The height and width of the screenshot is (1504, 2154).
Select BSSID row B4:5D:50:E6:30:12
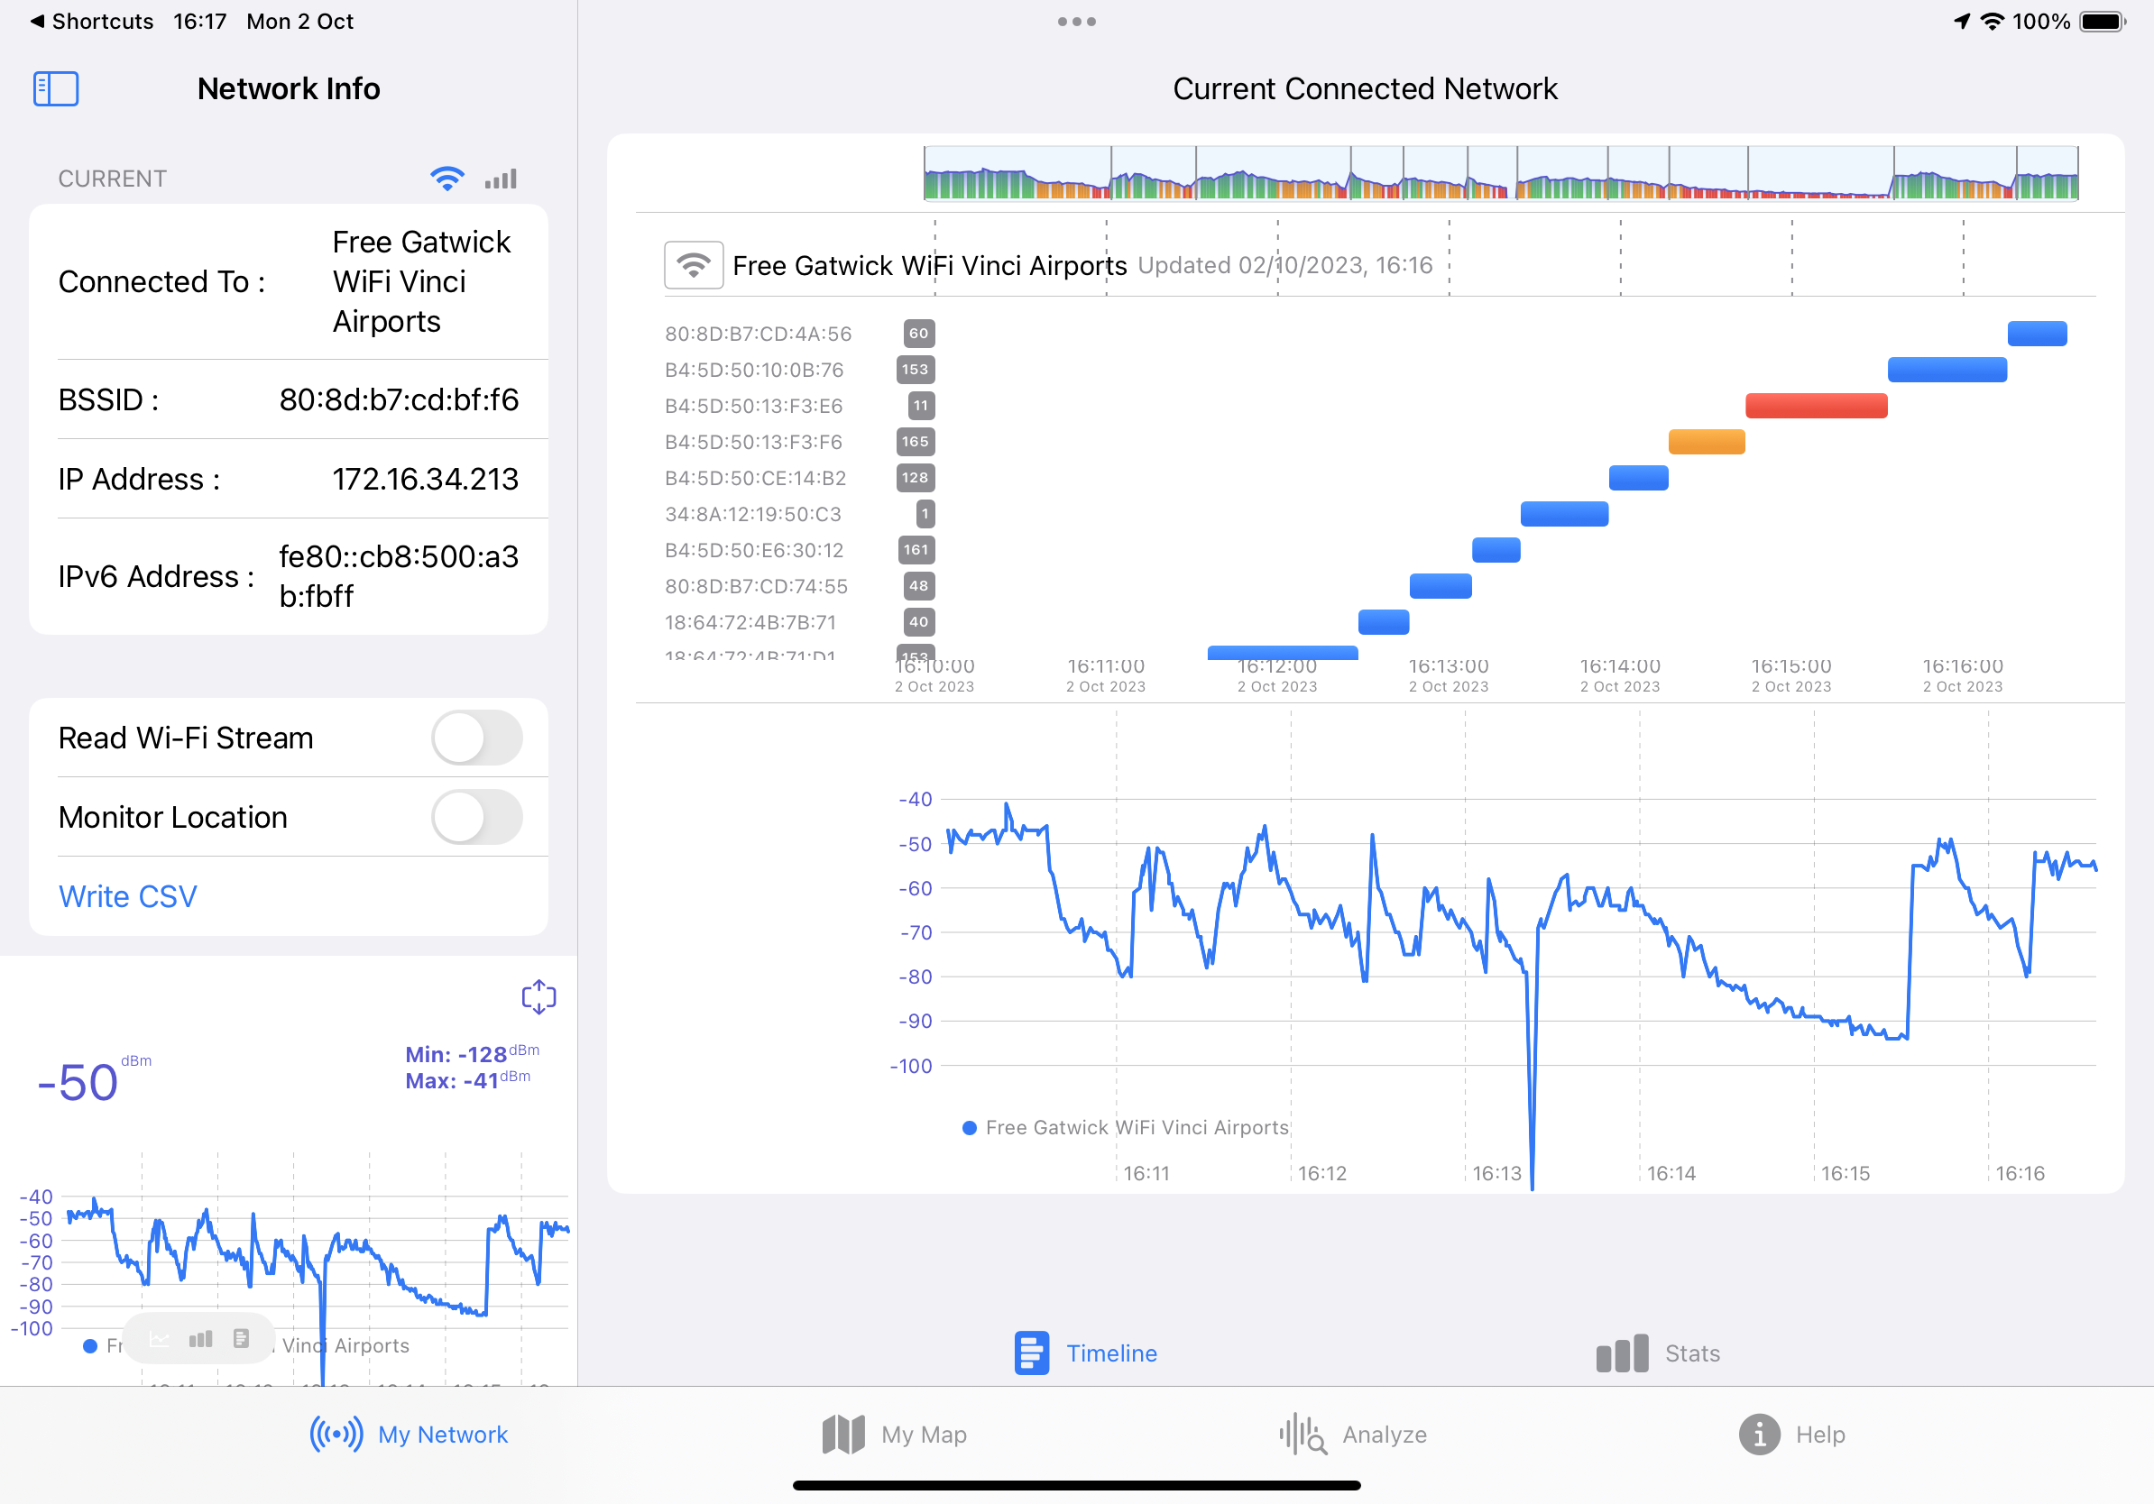[x=754, y=550]
